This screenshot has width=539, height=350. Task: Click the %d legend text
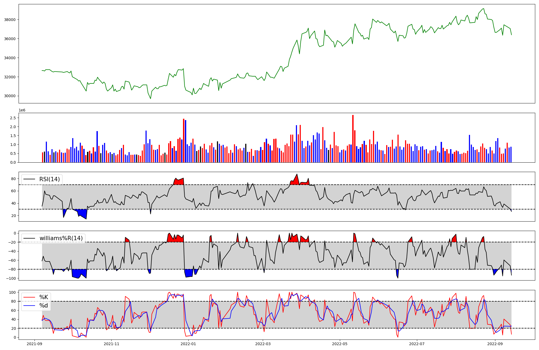click(x=44, y=306)
